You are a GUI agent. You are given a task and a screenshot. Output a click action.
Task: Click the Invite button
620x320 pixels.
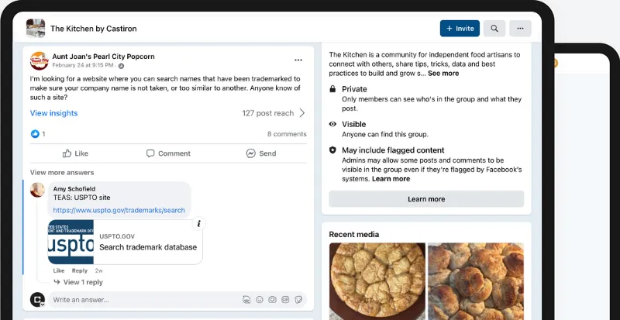tap(460, 29)
